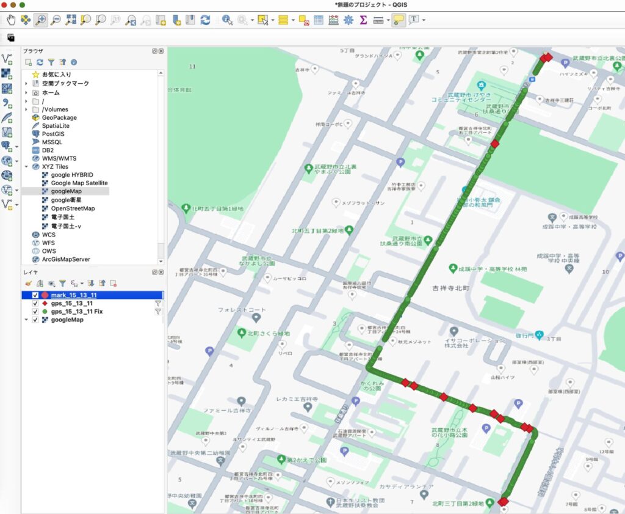
Task: Click Zoom to Layer icon
Action: [101, 20]
